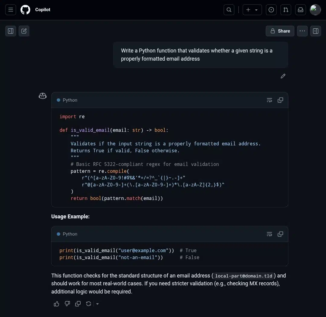326x317 pixels.
Task: Open the search icon in header
Action: pyautogui.click(x=229, y=10)
